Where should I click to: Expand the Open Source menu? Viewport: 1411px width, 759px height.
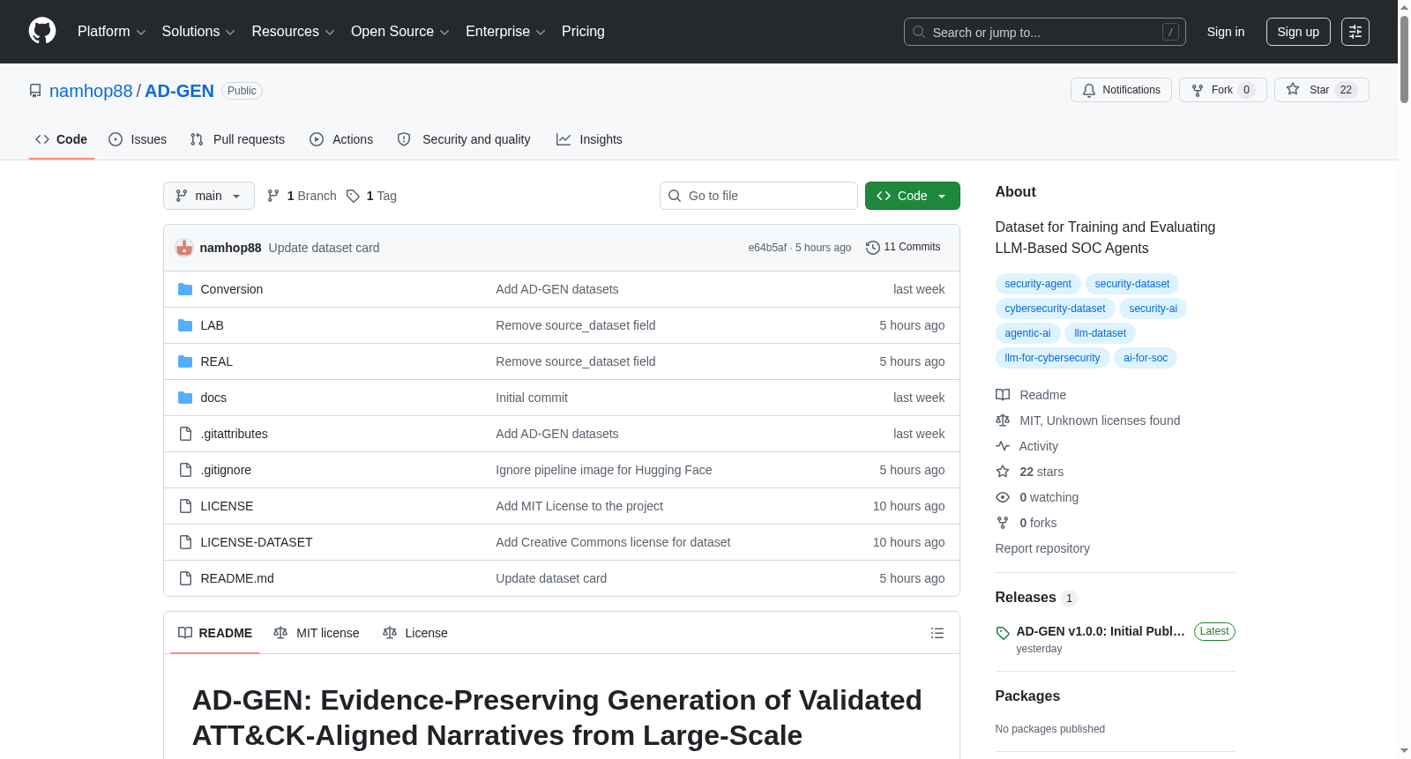point(400,32)
